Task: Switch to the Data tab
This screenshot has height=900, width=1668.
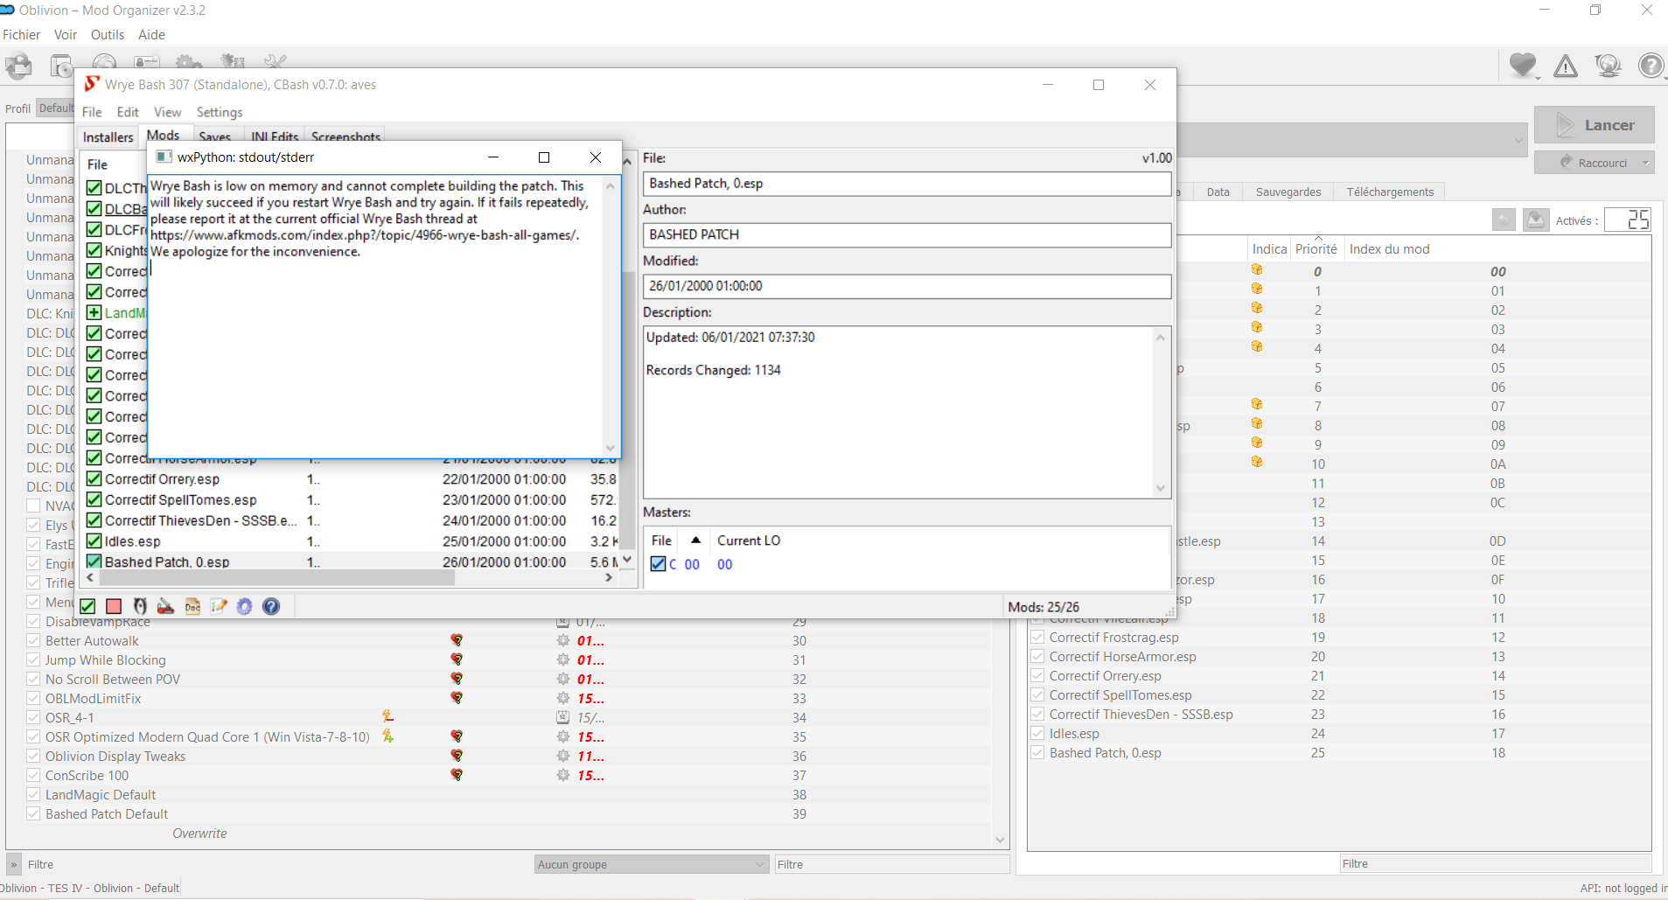Action: pyautogui.click(x=1218, y=192)
